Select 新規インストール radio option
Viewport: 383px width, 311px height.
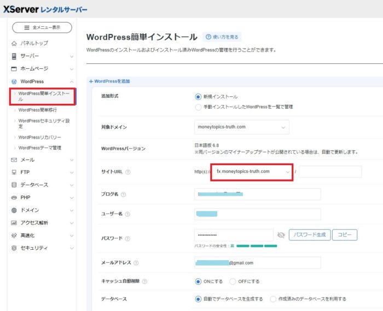199,97
